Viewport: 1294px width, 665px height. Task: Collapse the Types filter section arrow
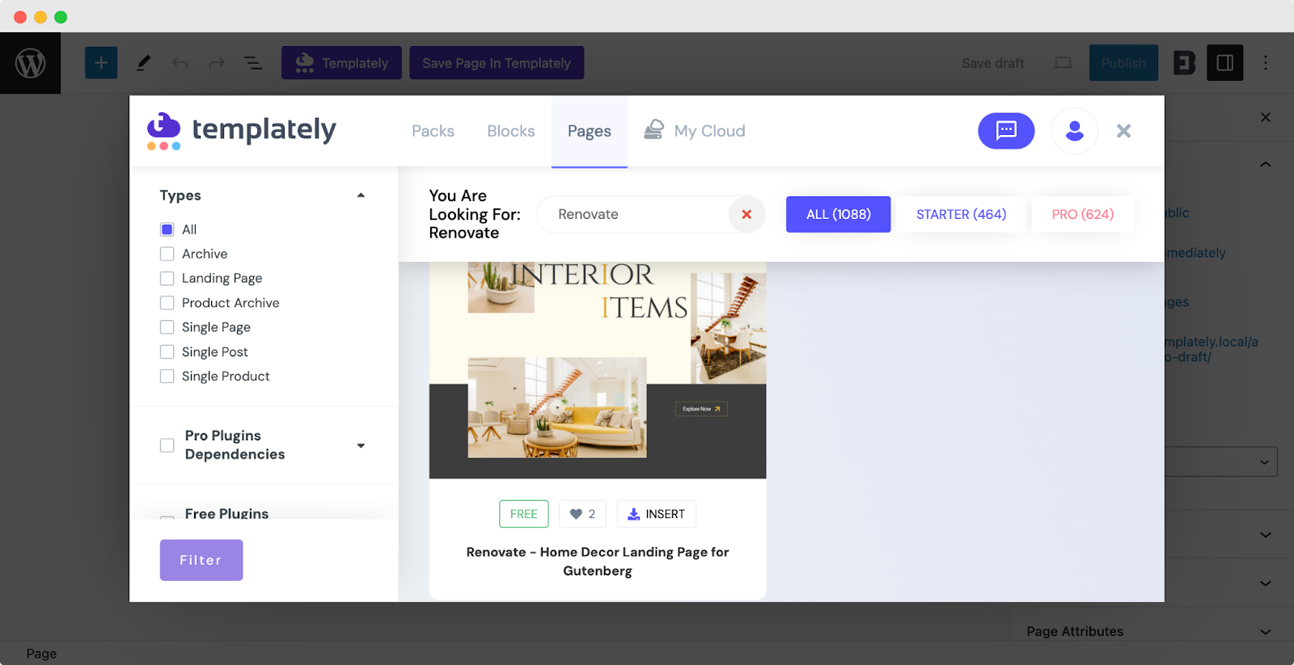tap(361, 196)
